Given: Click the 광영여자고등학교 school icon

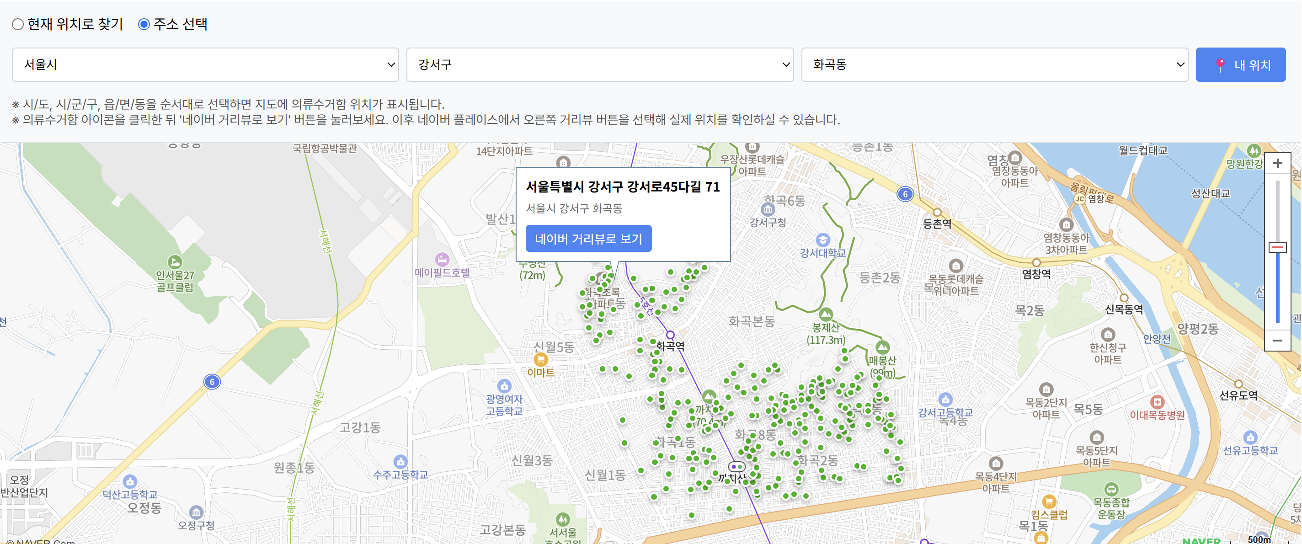Looking at the screenshot, I should click(504, 386).
